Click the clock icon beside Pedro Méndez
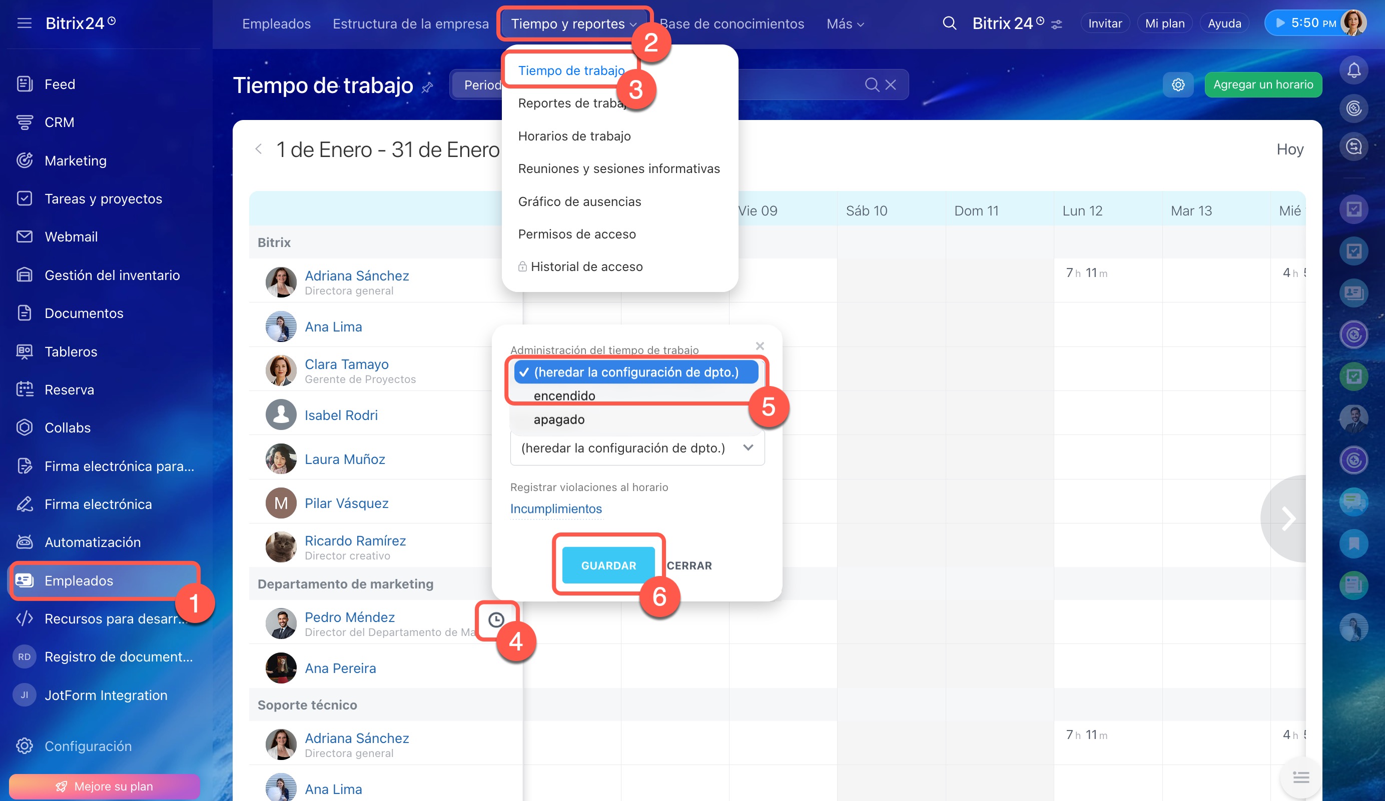This screenshot has height=801, width=1385. tap(496, 619)
